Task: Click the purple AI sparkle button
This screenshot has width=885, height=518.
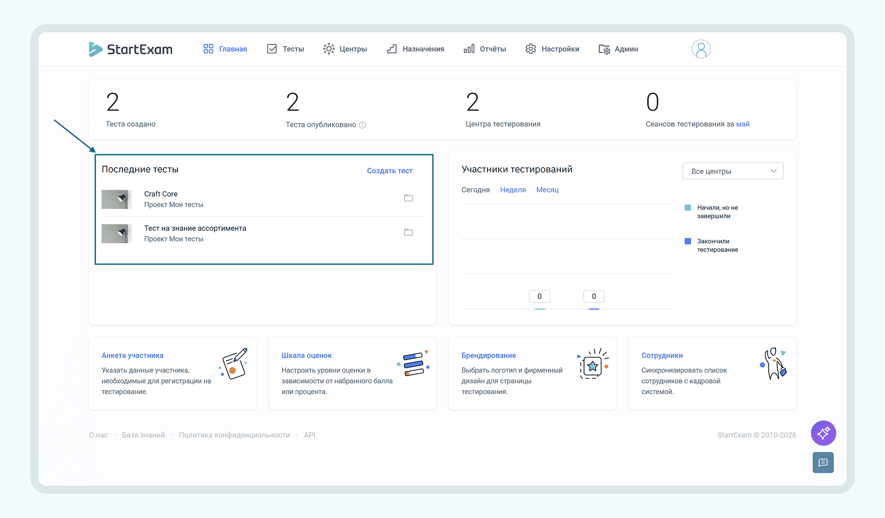Action: 823,433
